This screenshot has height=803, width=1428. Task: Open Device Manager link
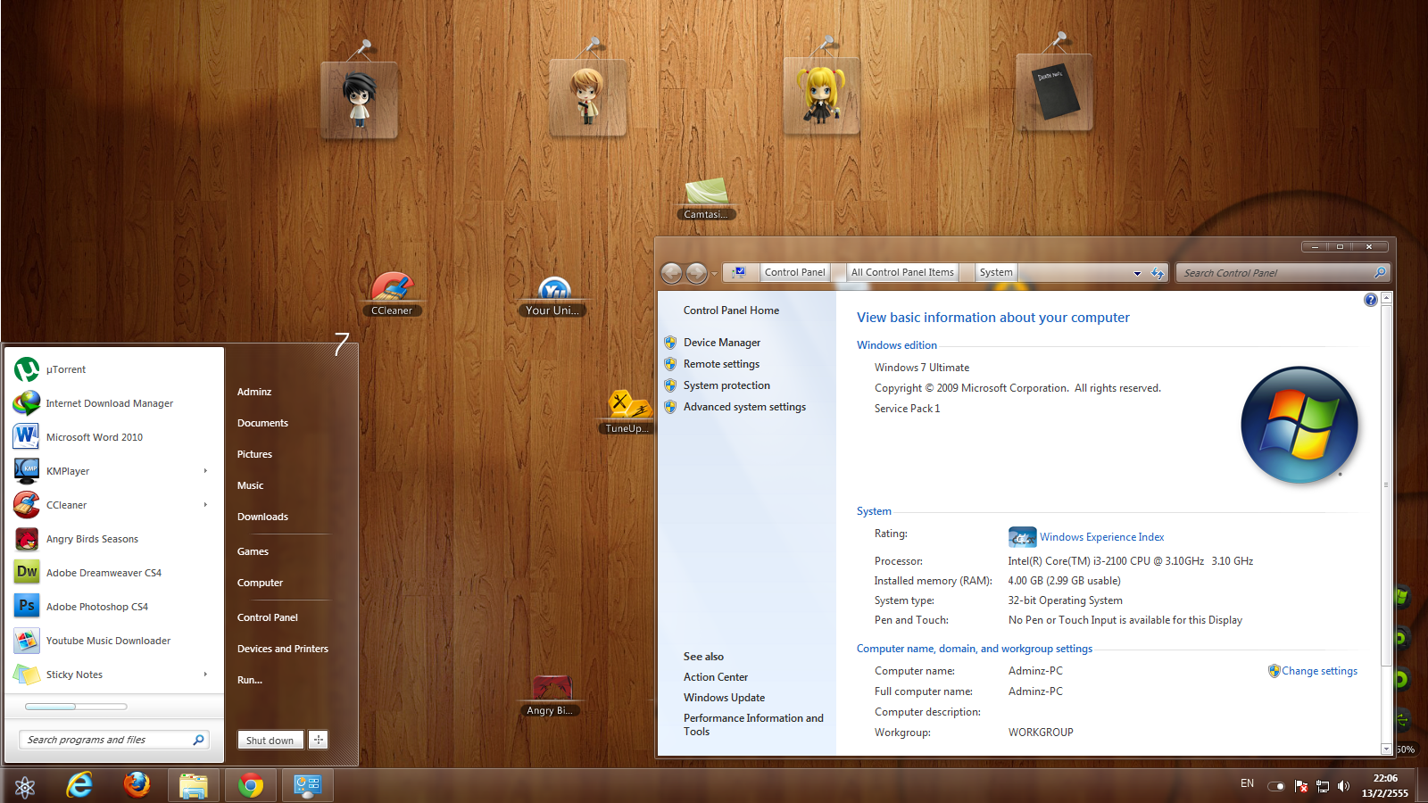click(722, 343)
